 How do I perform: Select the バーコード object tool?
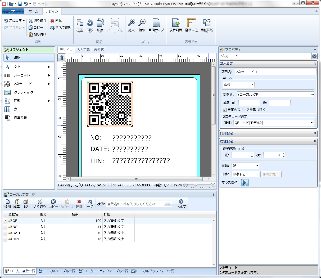point(22,75)
